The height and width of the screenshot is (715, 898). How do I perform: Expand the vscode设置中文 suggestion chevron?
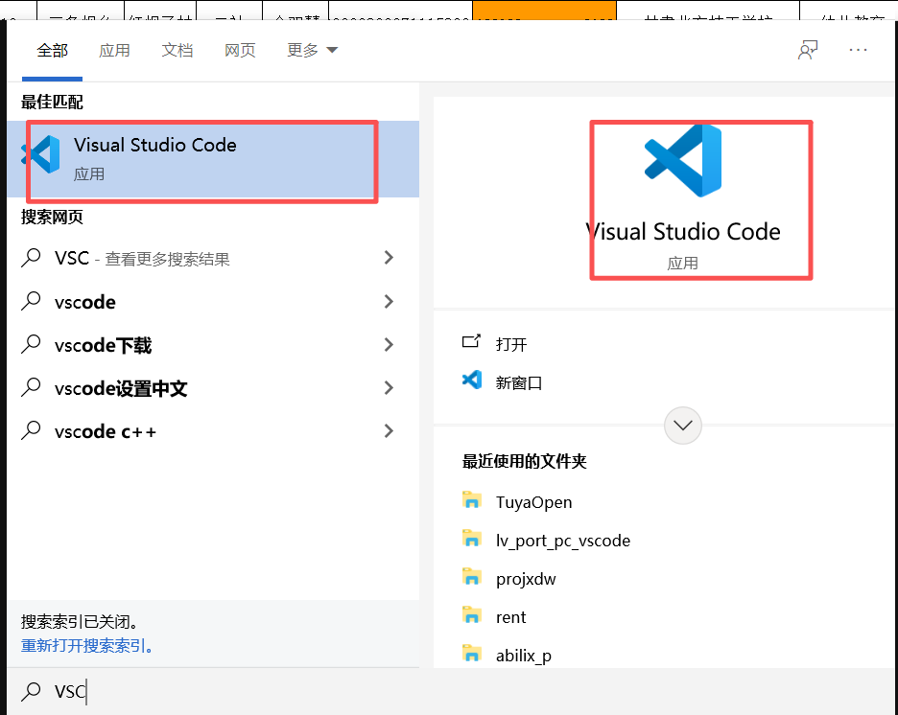(389, 388)
